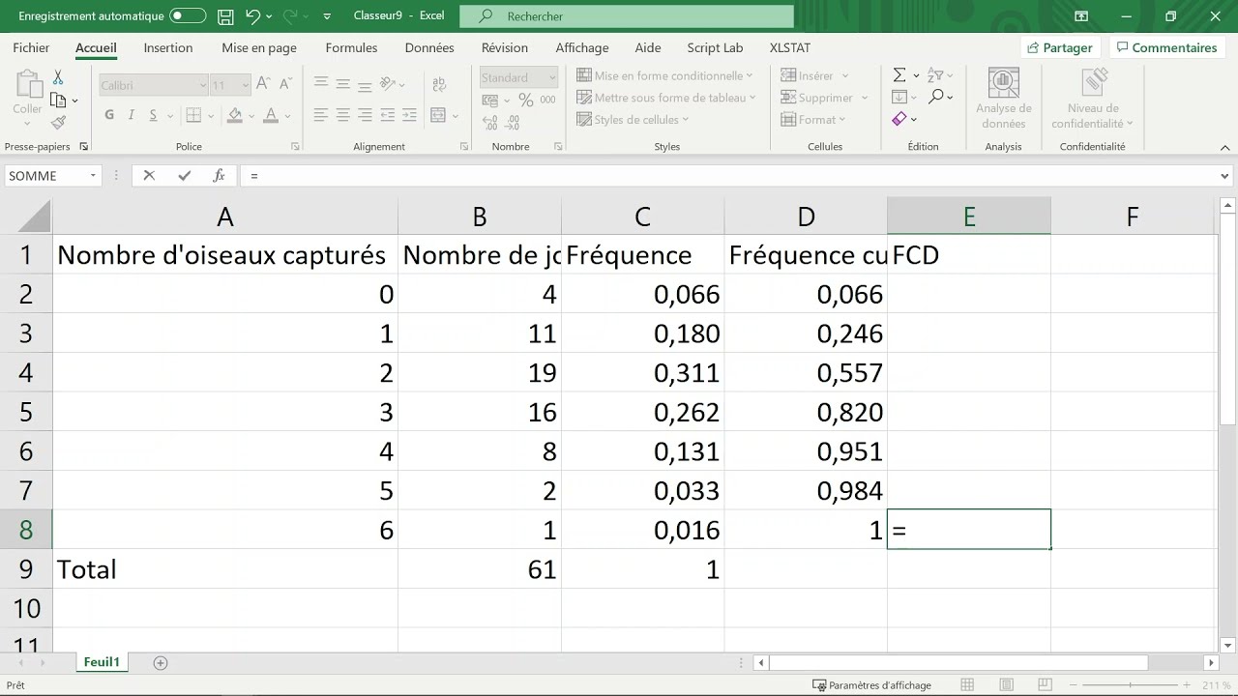1238x696 pixels.
Task: Click the Analyse de données icon
Action: tap(1004, 99)
